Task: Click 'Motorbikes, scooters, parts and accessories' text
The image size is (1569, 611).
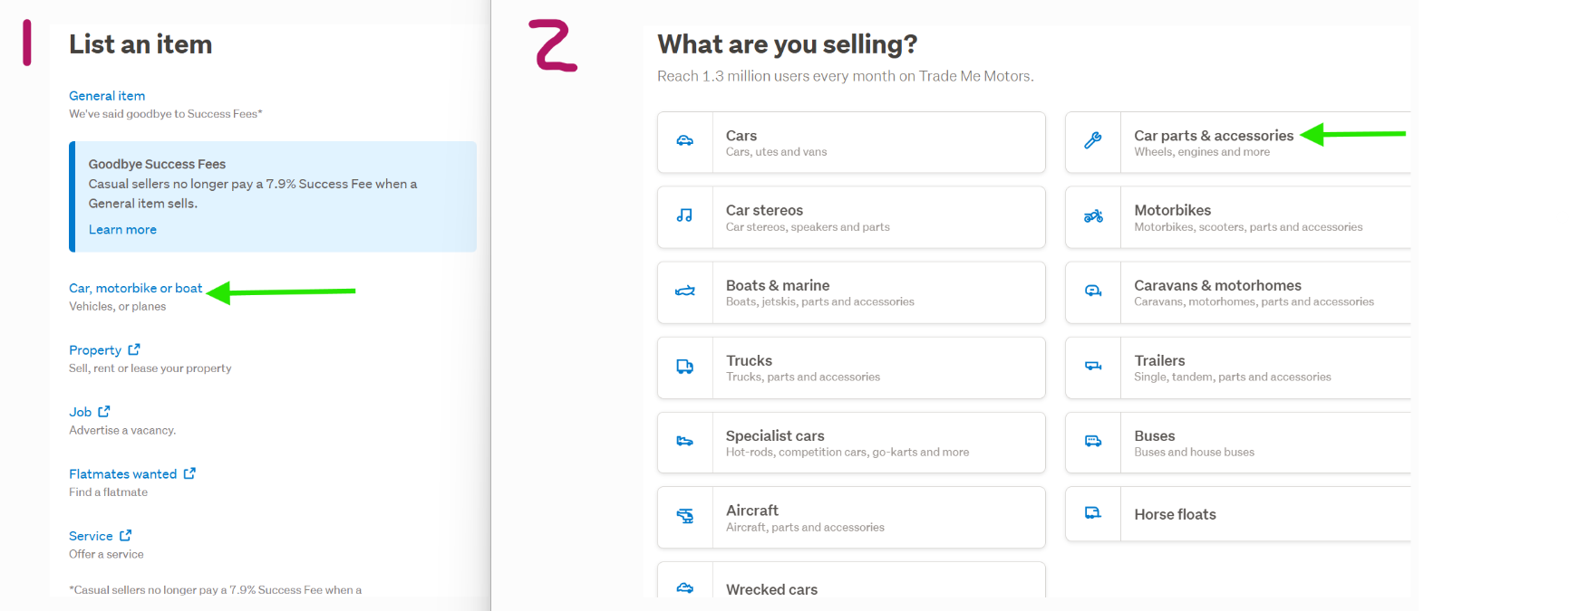Action: pos(1248,227)
